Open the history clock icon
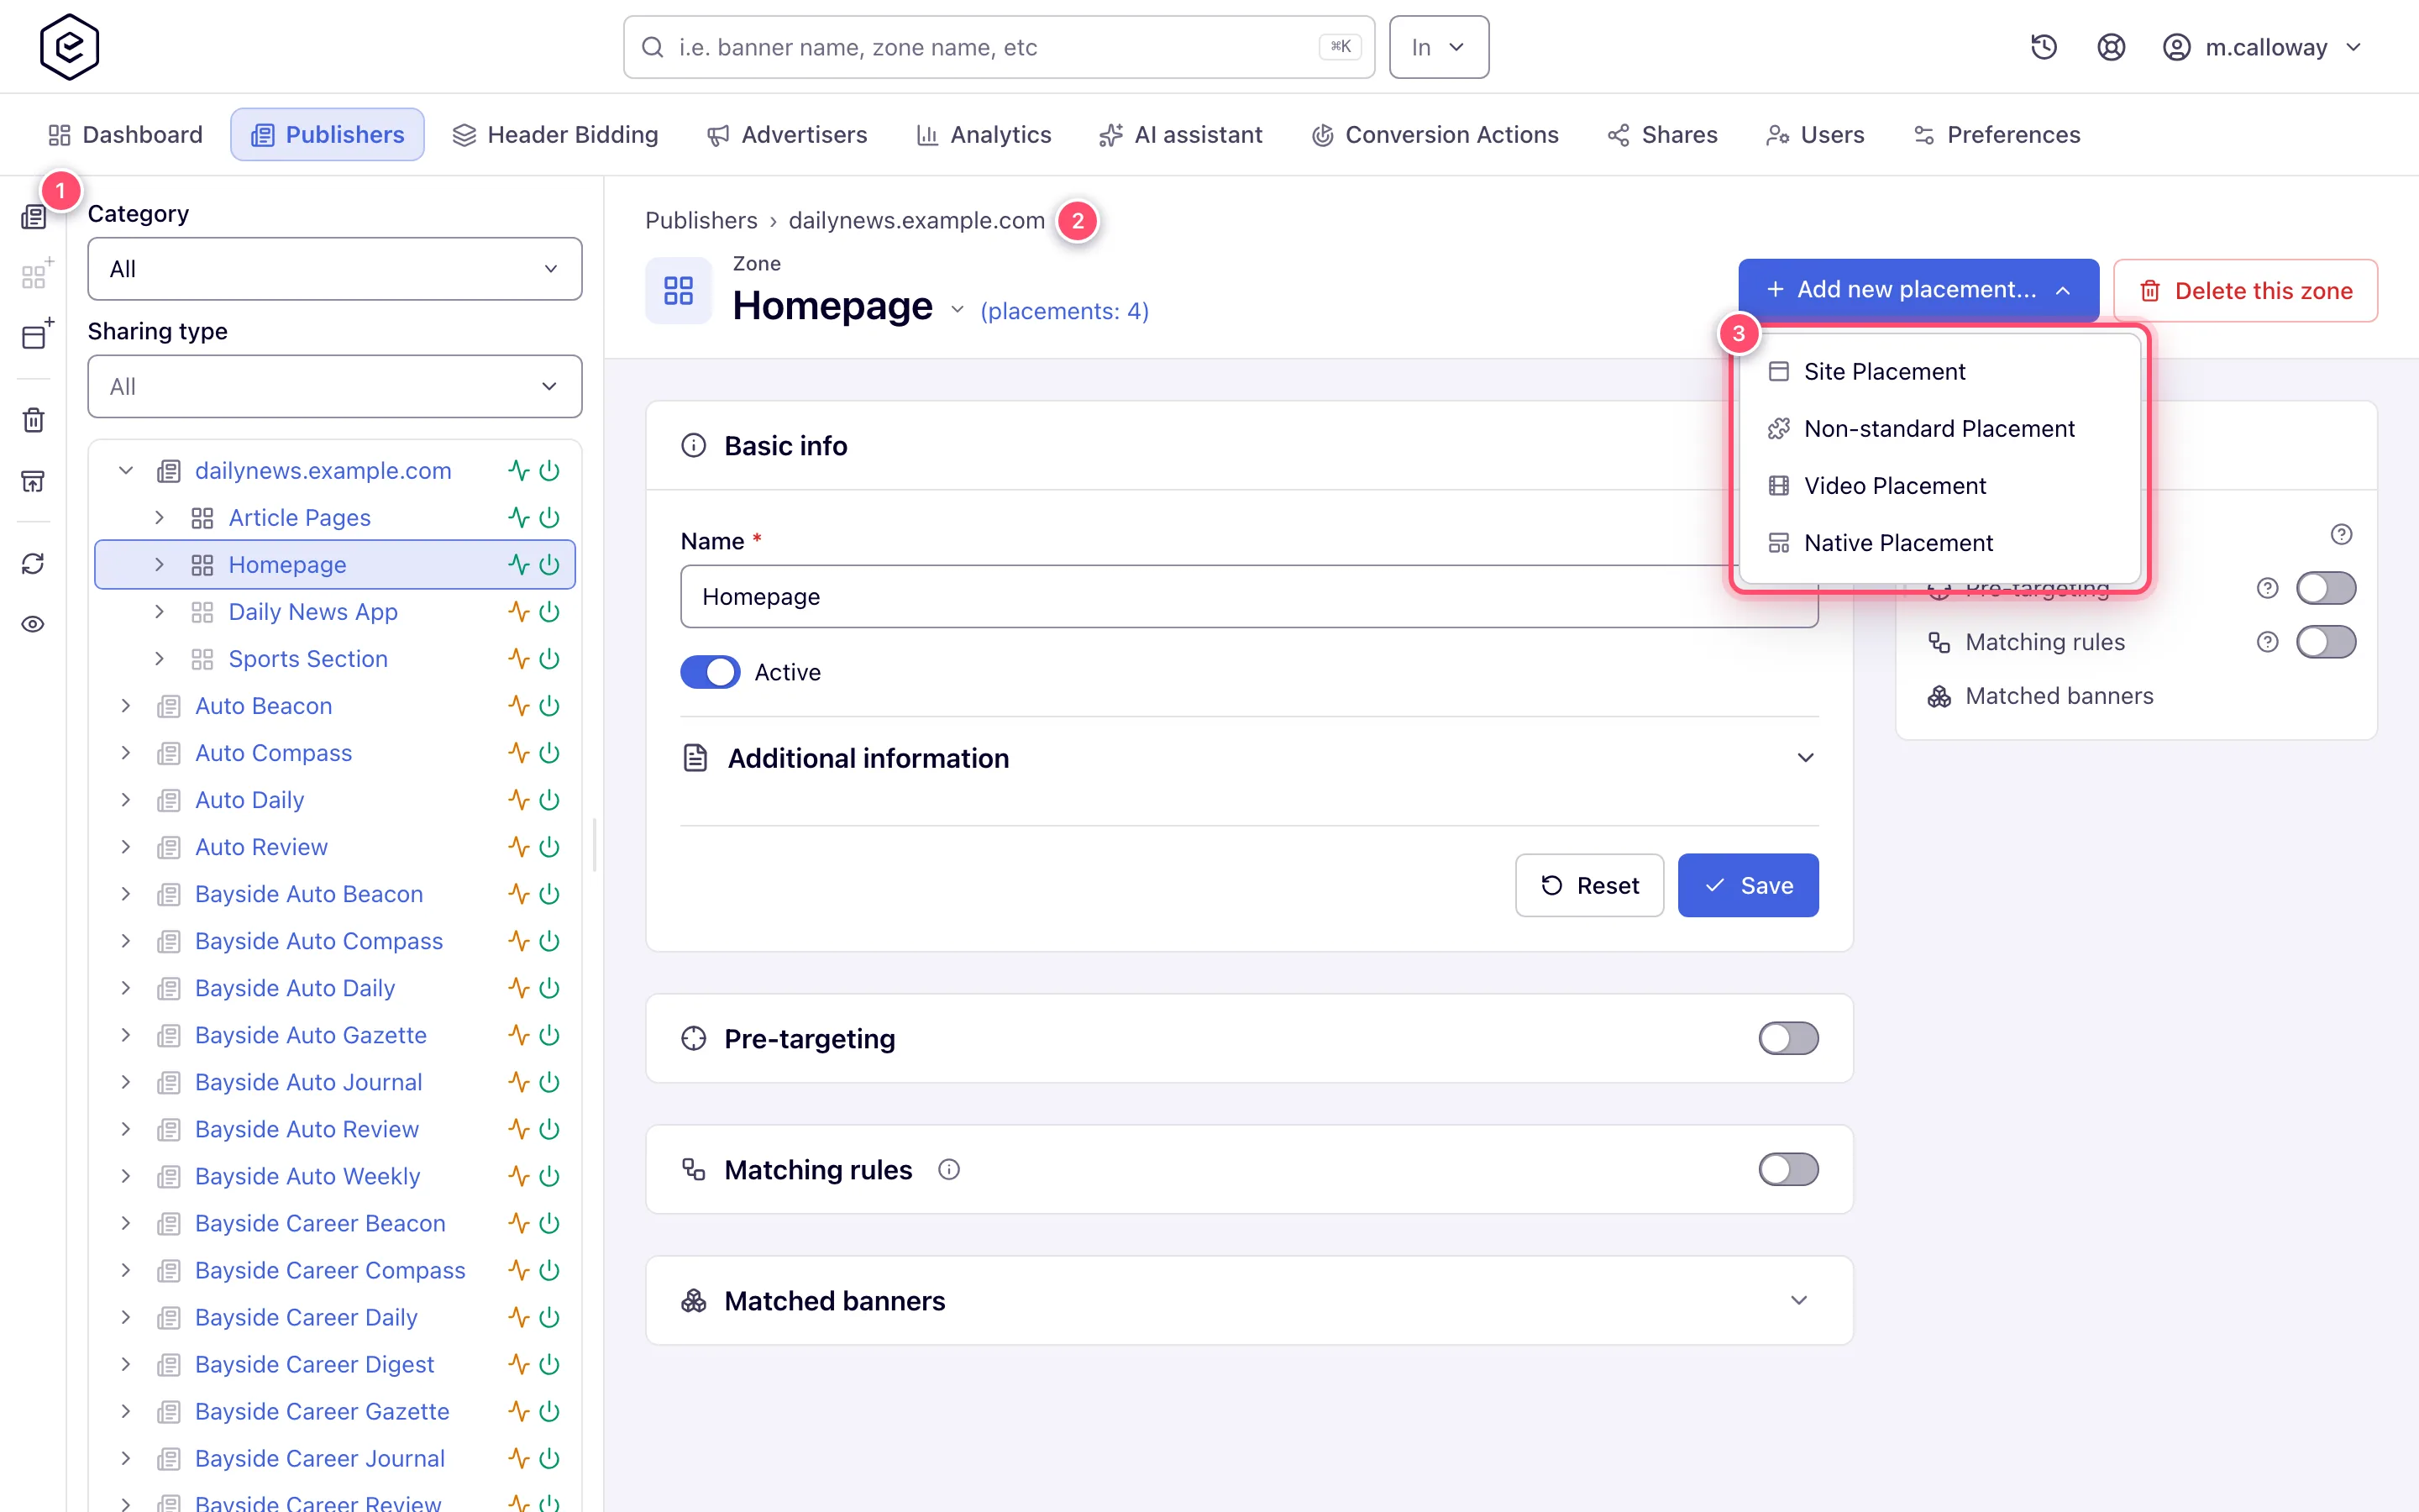Viewport: 2419px width, 1512px height. [x=2044, y=47]
